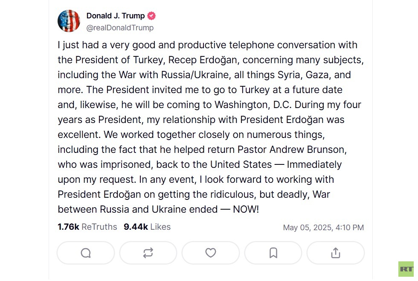418x281 pixels.
Task: Bookmark this post using the bookmark icon
Action: point(273,253)
